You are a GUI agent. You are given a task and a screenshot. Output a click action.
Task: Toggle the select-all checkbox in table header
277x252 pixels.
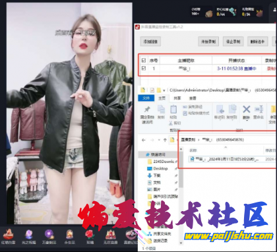click(144, 60)
